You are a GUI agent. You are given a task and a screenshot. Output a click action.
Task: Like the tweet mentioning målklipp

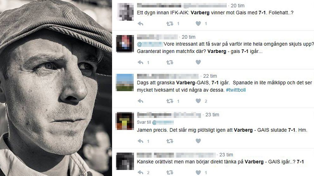[x=198, y=101]
